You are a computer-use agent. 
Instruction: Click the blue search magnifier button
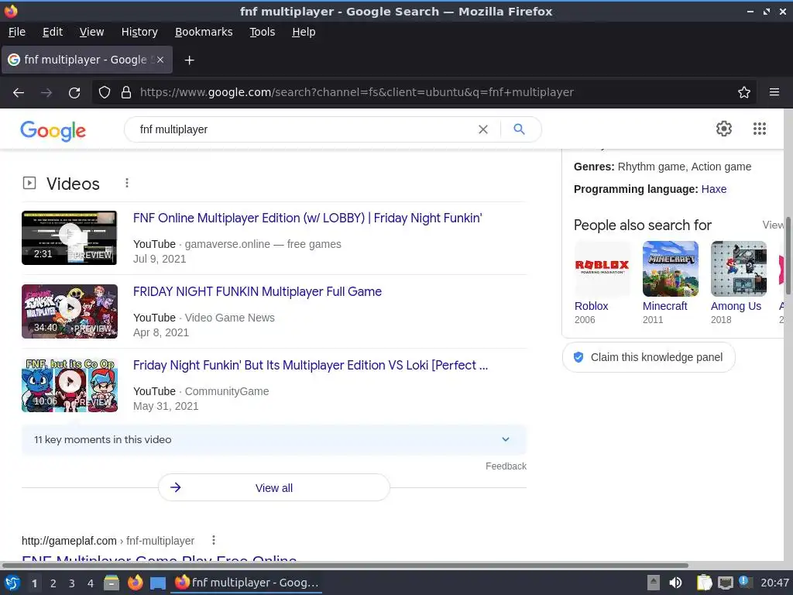click(x=519, y=129)
